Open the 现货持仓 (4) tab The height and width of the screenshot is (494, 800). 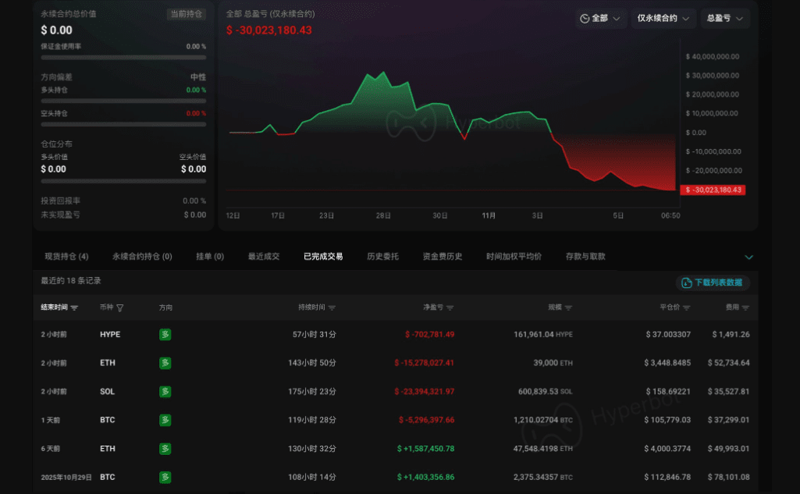click(66, 257)
